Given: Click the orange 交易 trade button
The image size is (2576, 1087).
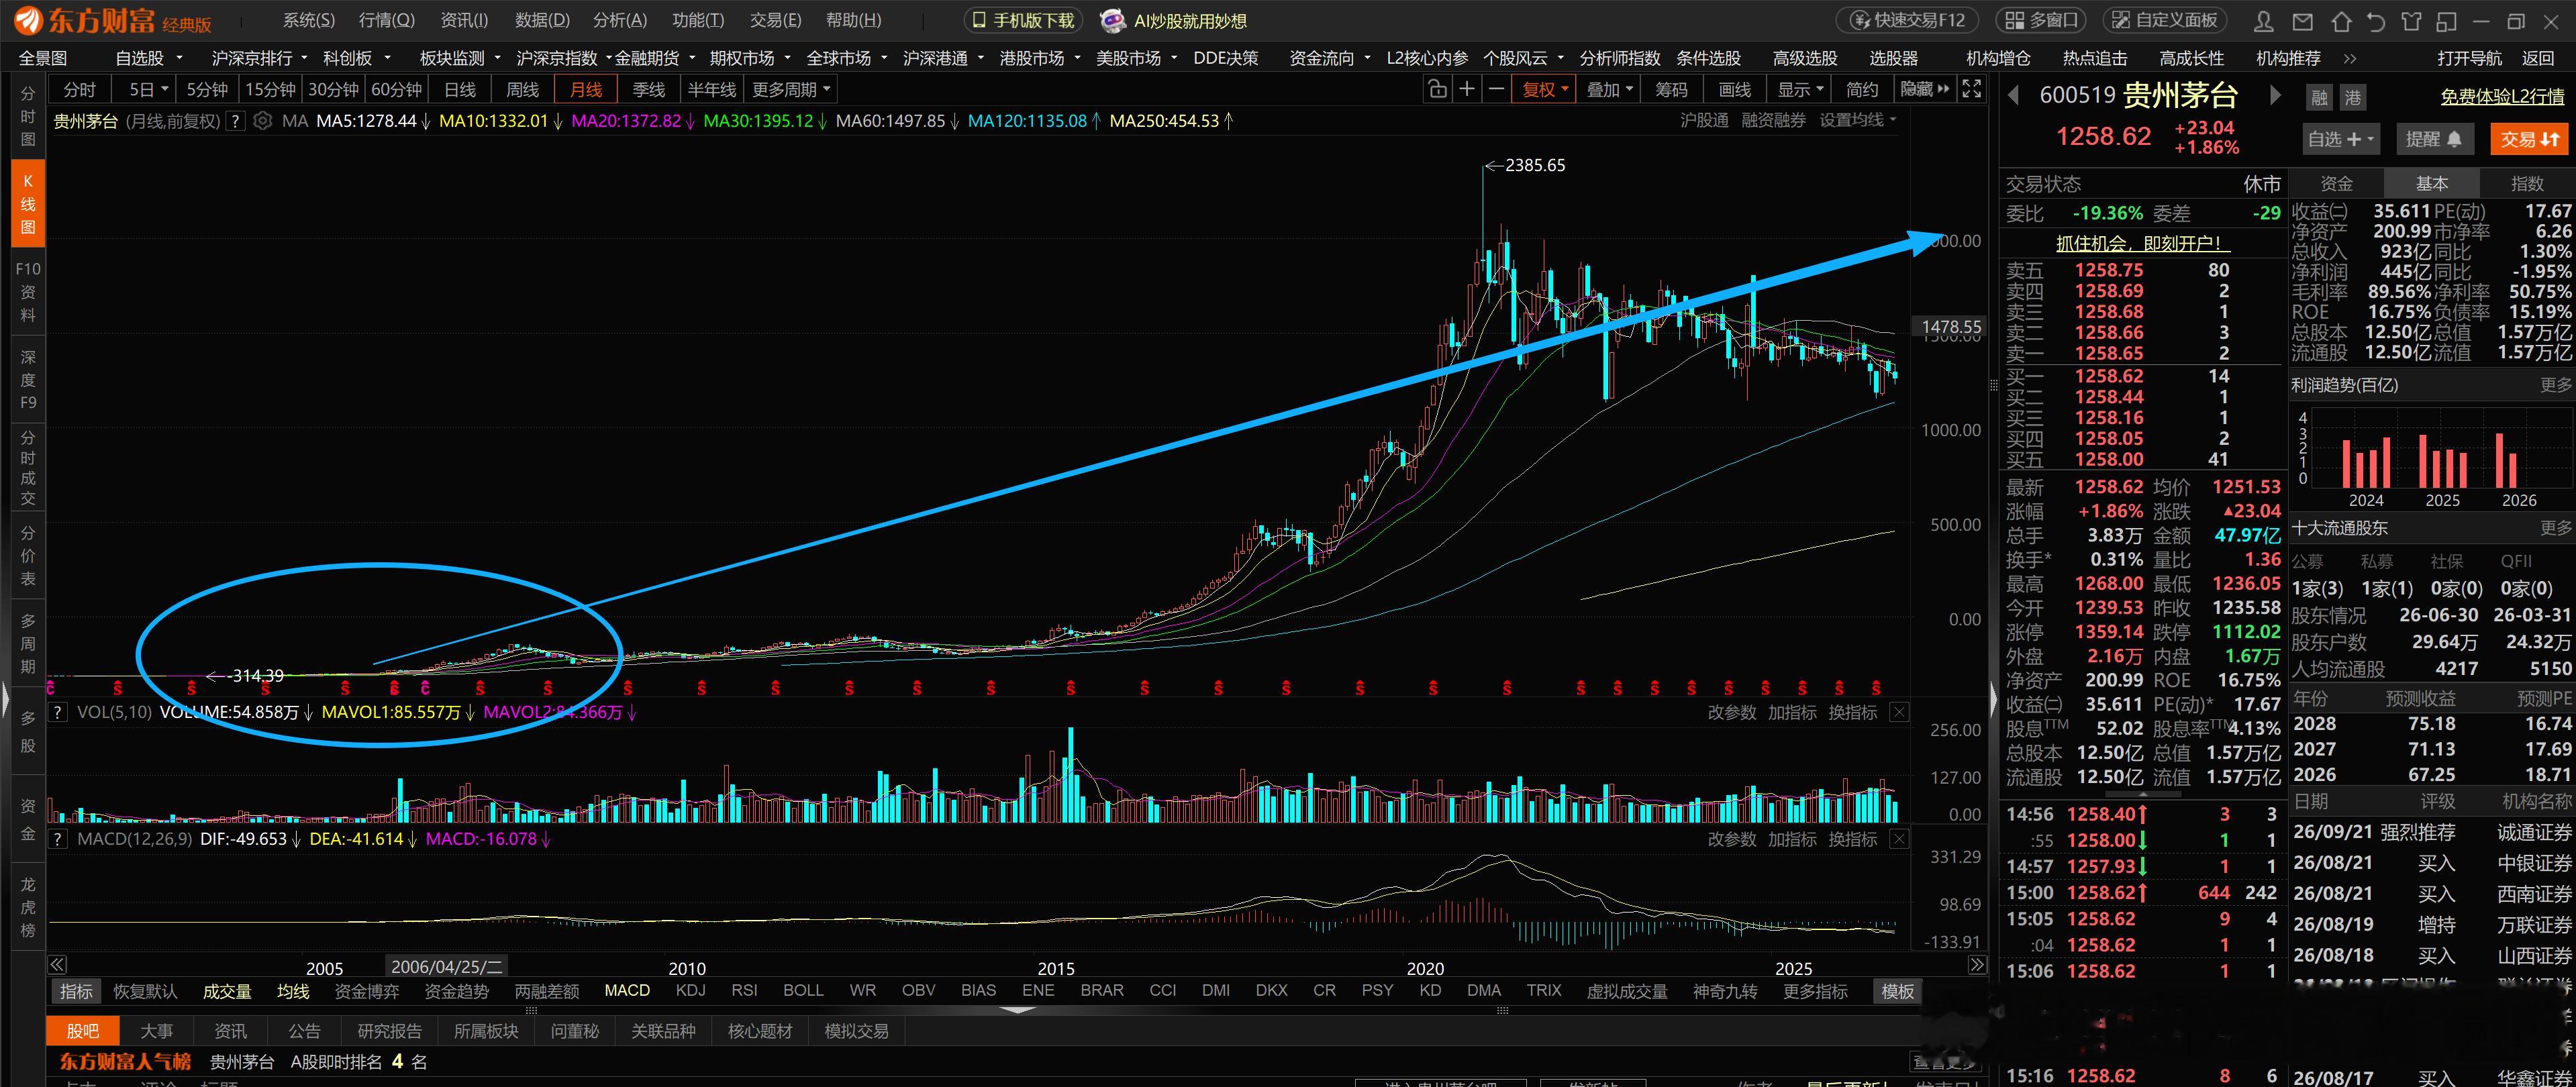Looking at the screenshot, I should click(x=2529, y=139).
